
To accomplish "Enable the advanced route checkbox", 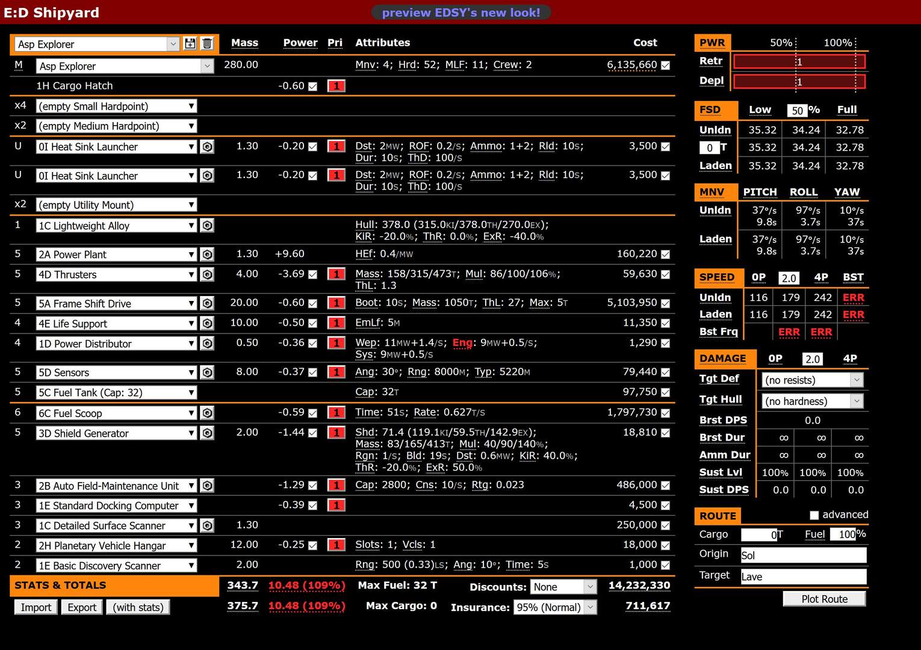I will 814,515.
